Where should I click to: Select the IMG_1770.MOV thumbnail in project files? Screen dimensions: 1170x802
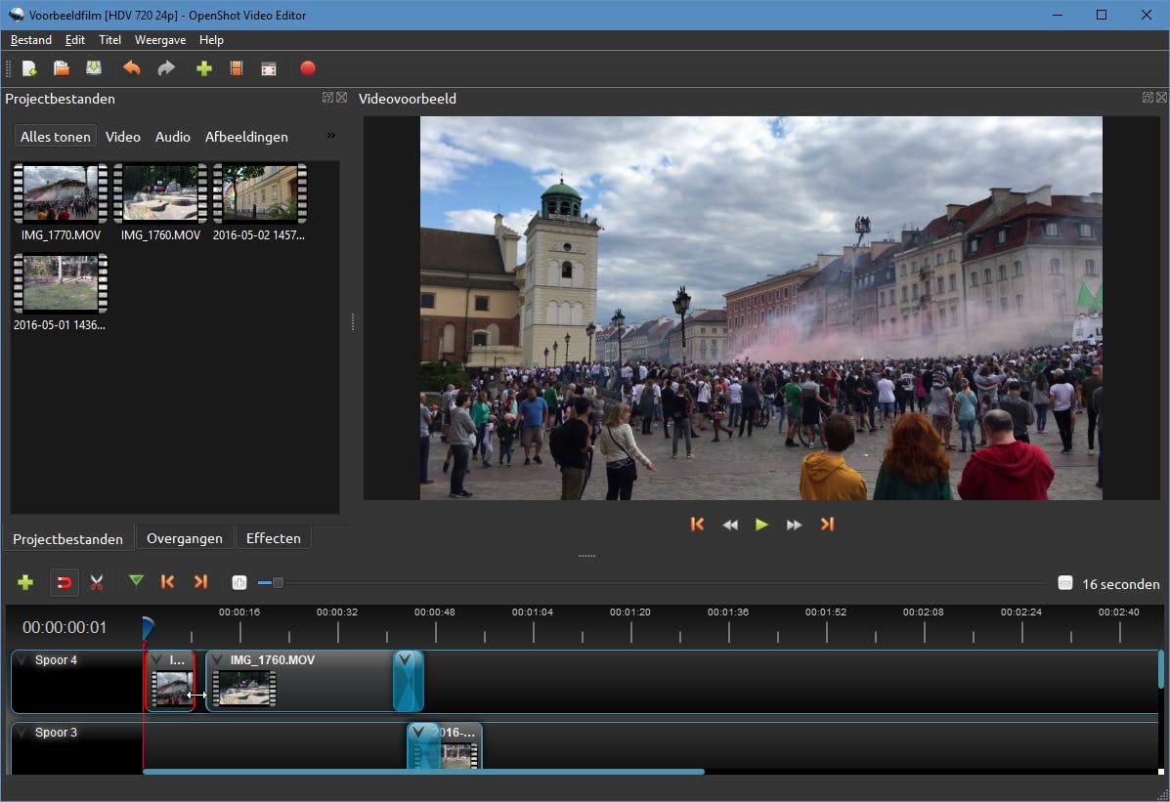[x=60, y=194]
